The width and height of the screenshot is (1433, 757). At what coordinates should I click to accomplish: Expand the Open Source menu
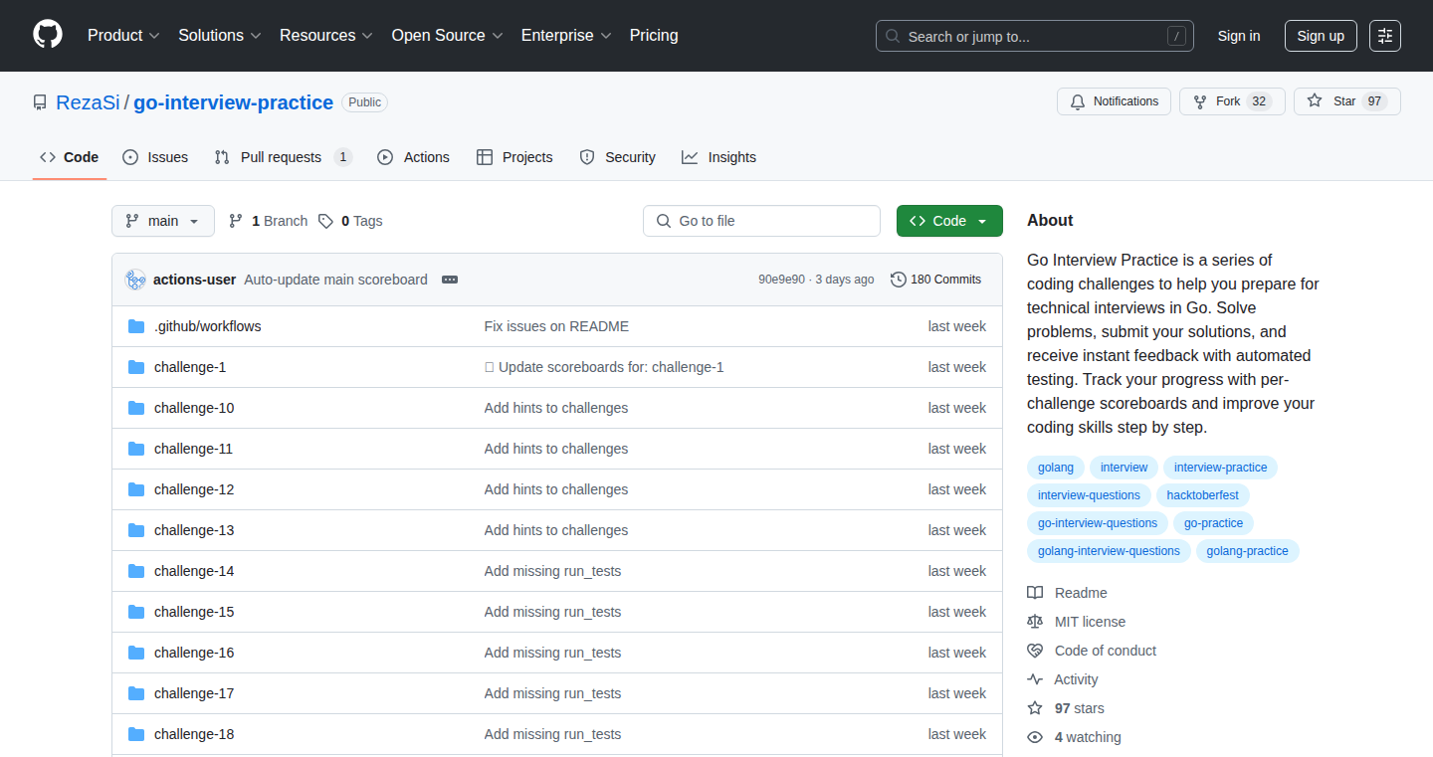(x=447, y=35)
